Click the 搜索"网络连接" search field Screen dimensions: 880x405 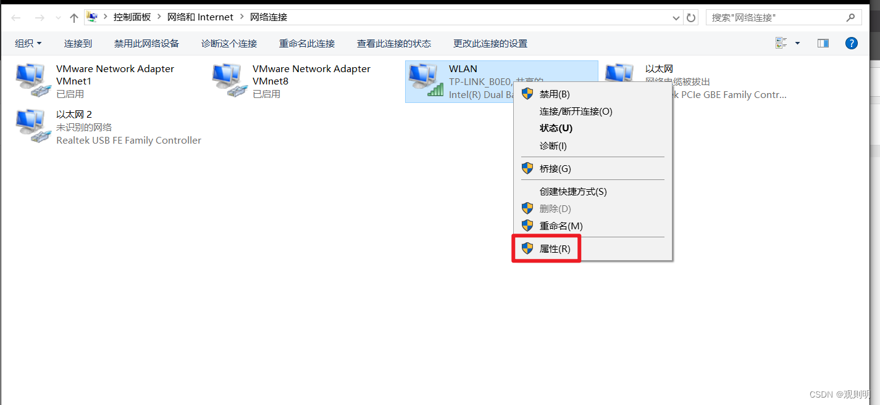tap(776, 18)
